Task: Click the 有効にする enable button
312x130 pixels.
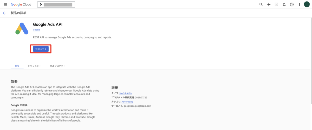Action: tap(41, 49)
